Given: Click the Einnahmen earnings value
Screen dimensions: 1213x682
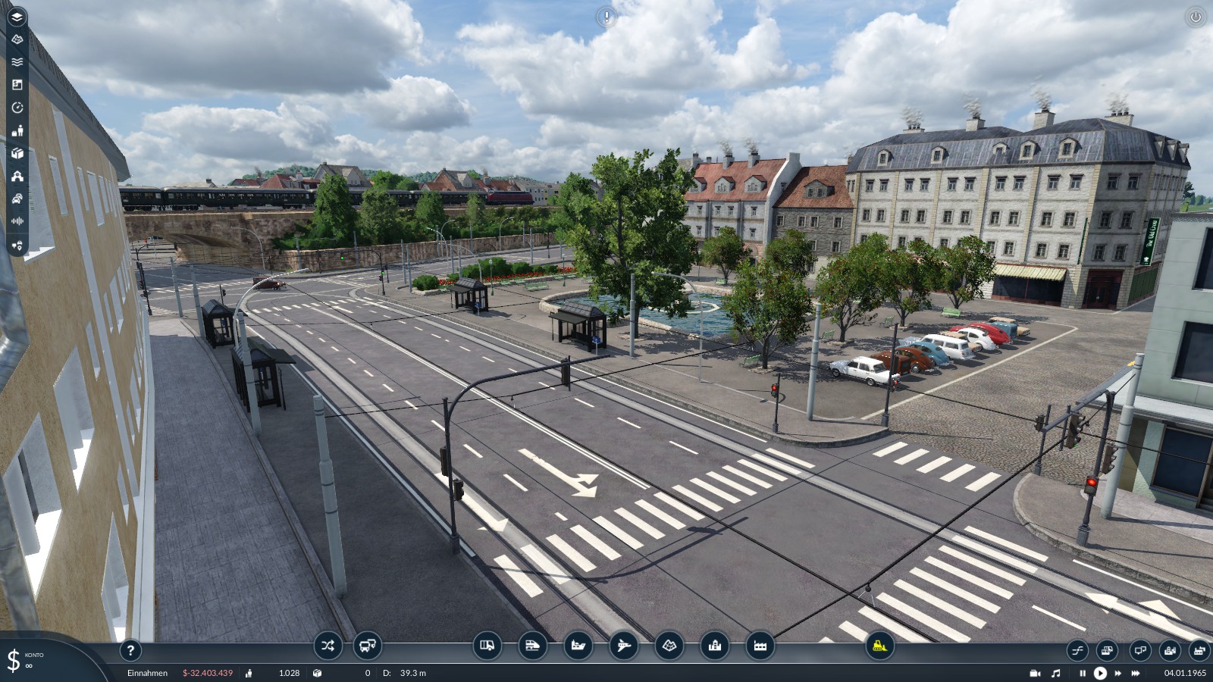Looking at the screenshot, I should [x=208, y=673].
